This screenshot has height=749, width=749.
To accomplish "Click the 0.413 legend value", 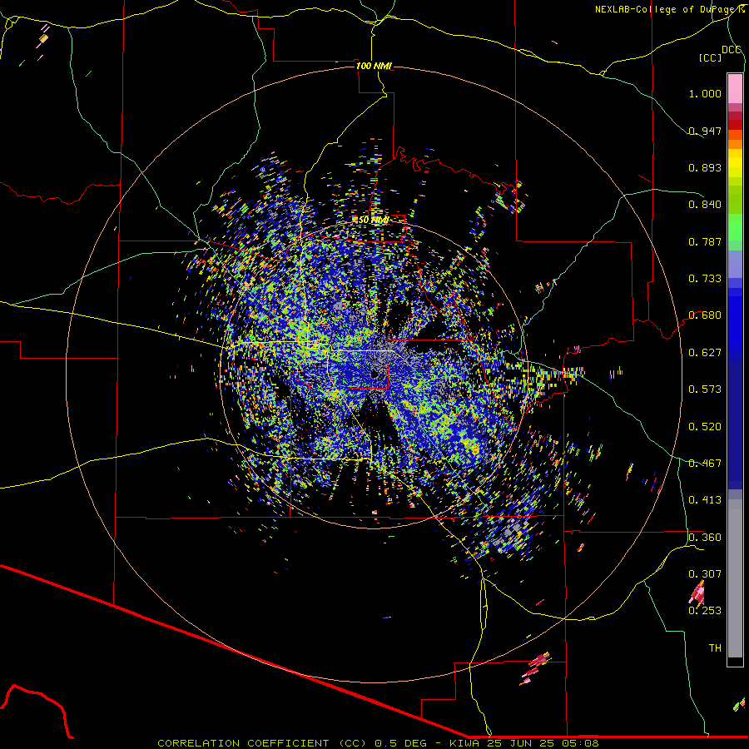I will 705,500.
